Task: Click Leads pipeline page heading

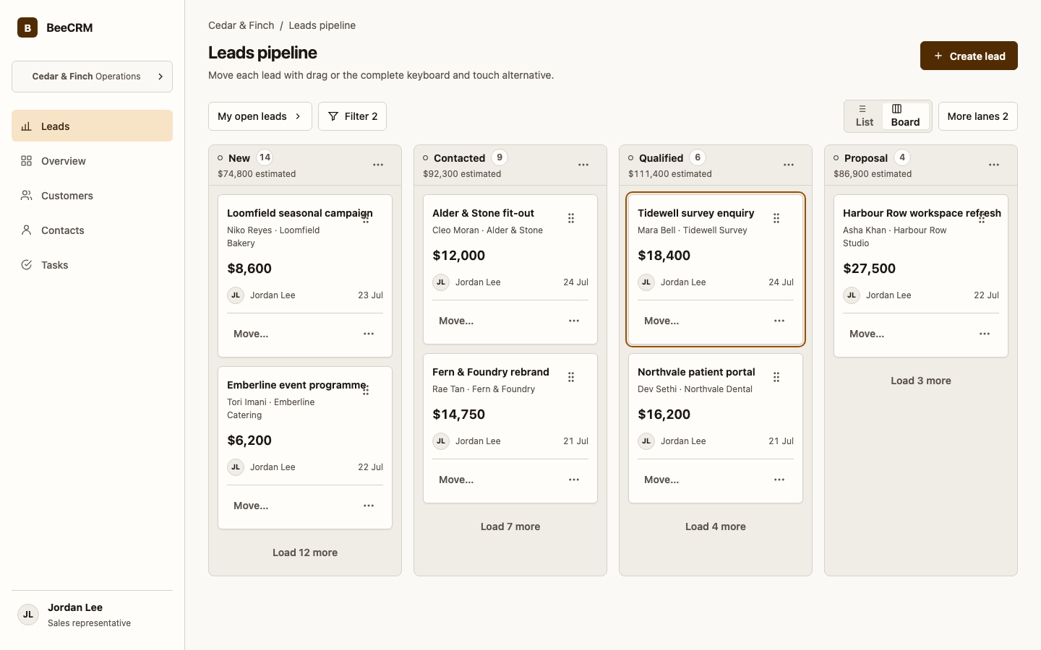Action: pyautogui.click(x=262, y=53)
